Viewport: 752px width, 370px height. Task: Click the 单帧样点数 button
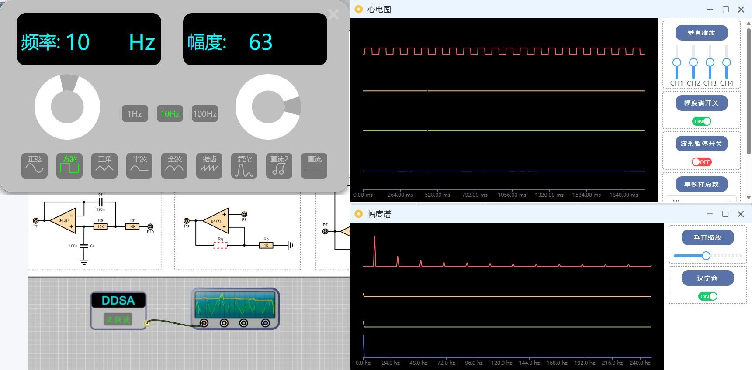pyautogui.click(x=701, y=184)
